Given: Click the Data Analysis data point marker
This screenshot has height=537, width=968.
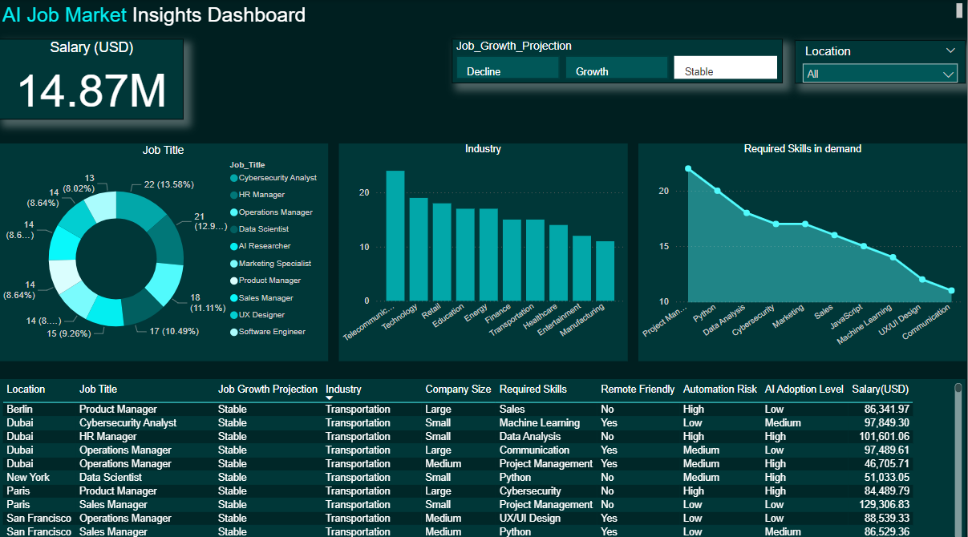Looking at the screenshot, I should (x=747, y=213).
